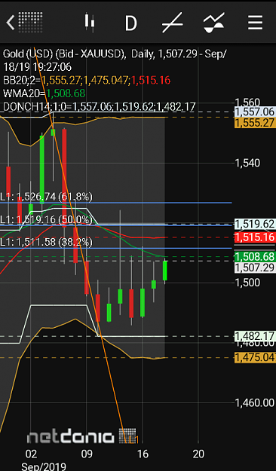
Task: Select the 1,519.16 (50.0%) Fibonacci label
Action: [46, 219]
